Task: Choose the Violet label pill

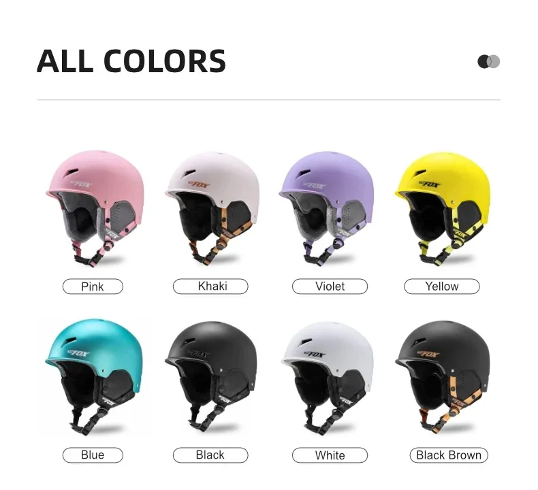Action: 330,287
